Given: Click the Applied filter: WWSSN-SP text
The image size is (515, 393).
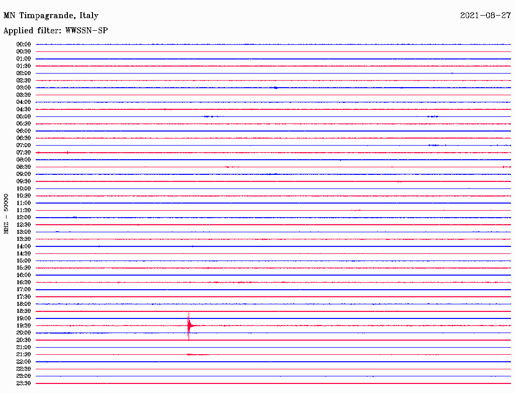Looking at the screenshot, I should [55, 31].
